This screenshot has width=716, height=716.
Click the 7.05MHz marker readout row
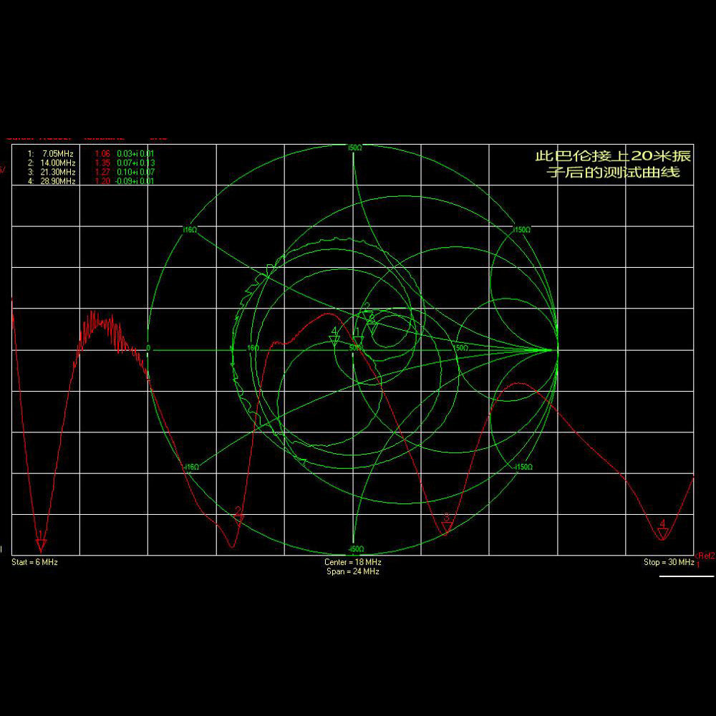[x=91, y=153]
